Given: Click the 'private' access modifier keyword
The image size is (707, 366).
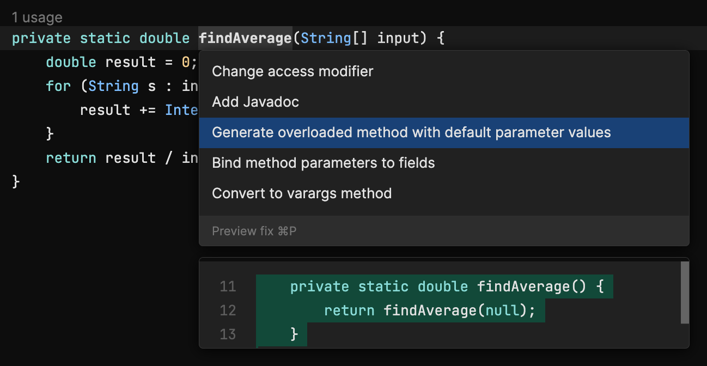Looking at the screenshot, I should pos(41,38).
